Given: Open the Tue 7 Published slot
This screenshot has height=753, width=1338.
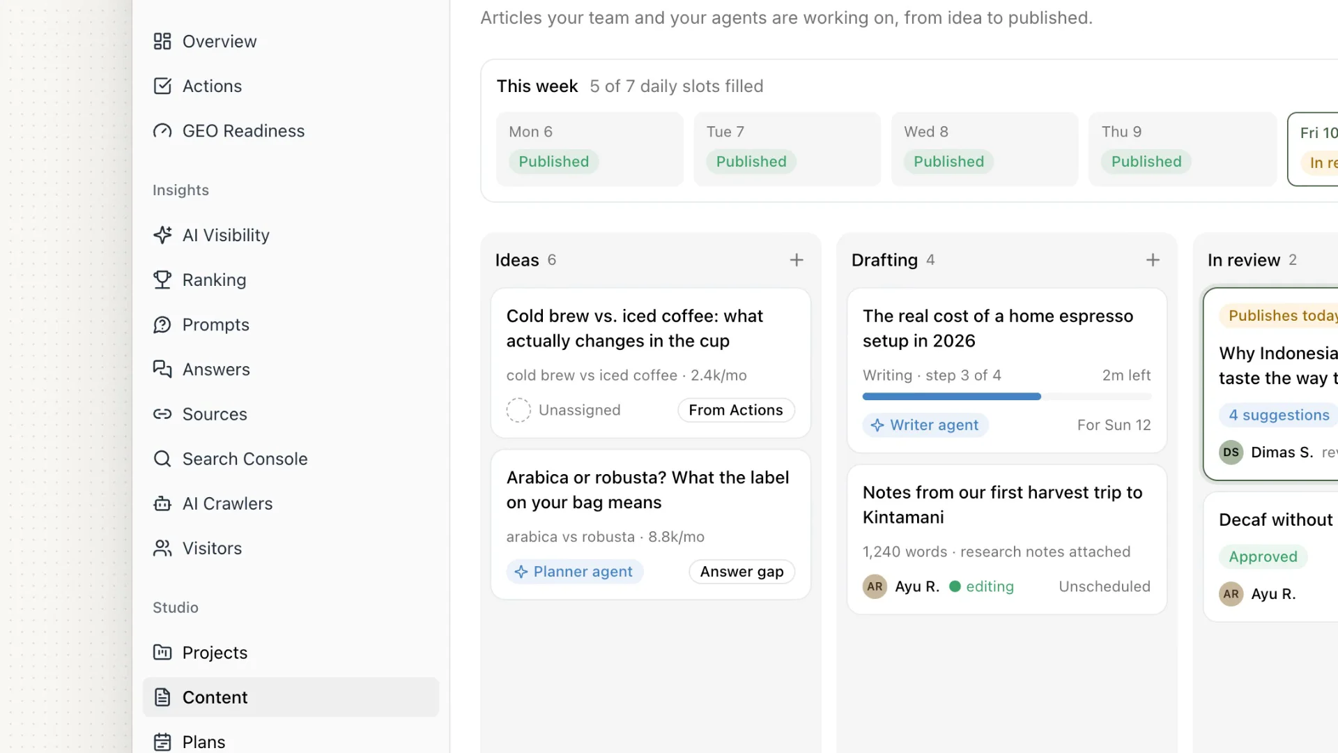Looking at the screenshot, I should [x=787, y=149].
